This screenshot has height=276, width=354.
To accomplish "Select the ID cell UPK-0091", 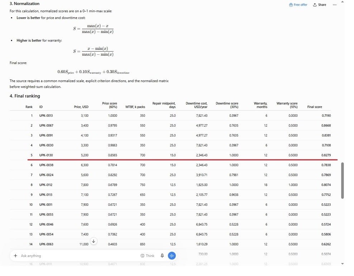I will point(46,135).
